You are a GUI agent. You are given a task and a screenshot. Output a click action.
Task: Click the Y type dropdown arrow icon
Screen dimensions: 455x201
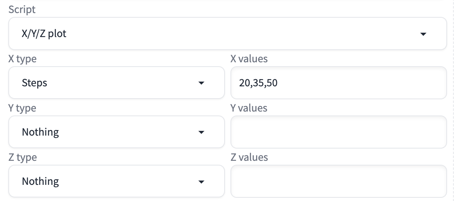click(x=201, y=132)
